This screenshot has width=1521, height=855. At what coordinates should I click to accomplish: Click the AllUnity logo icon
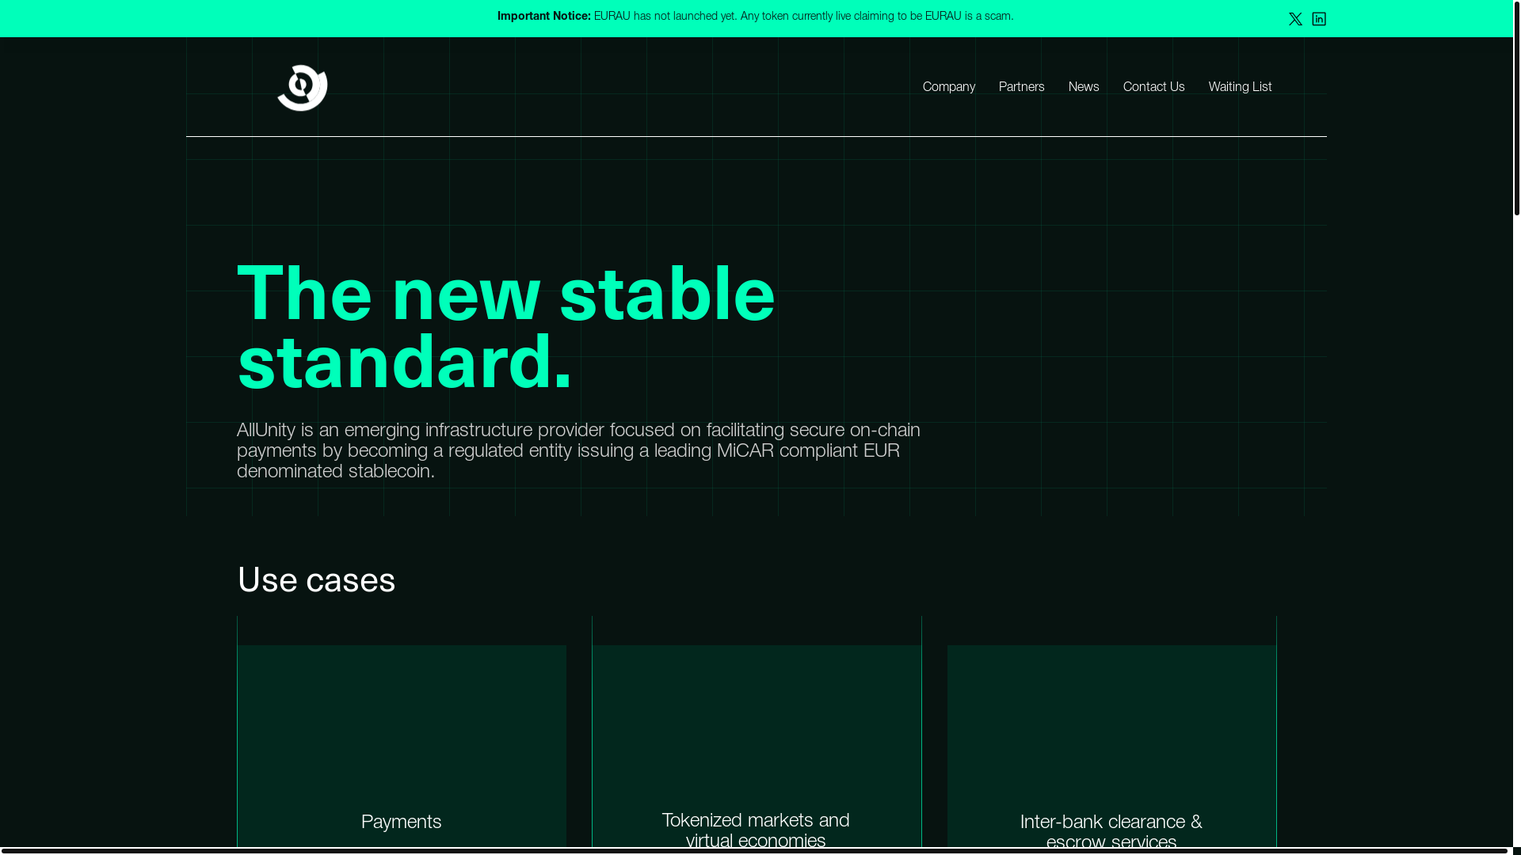(x=302, y=88)
